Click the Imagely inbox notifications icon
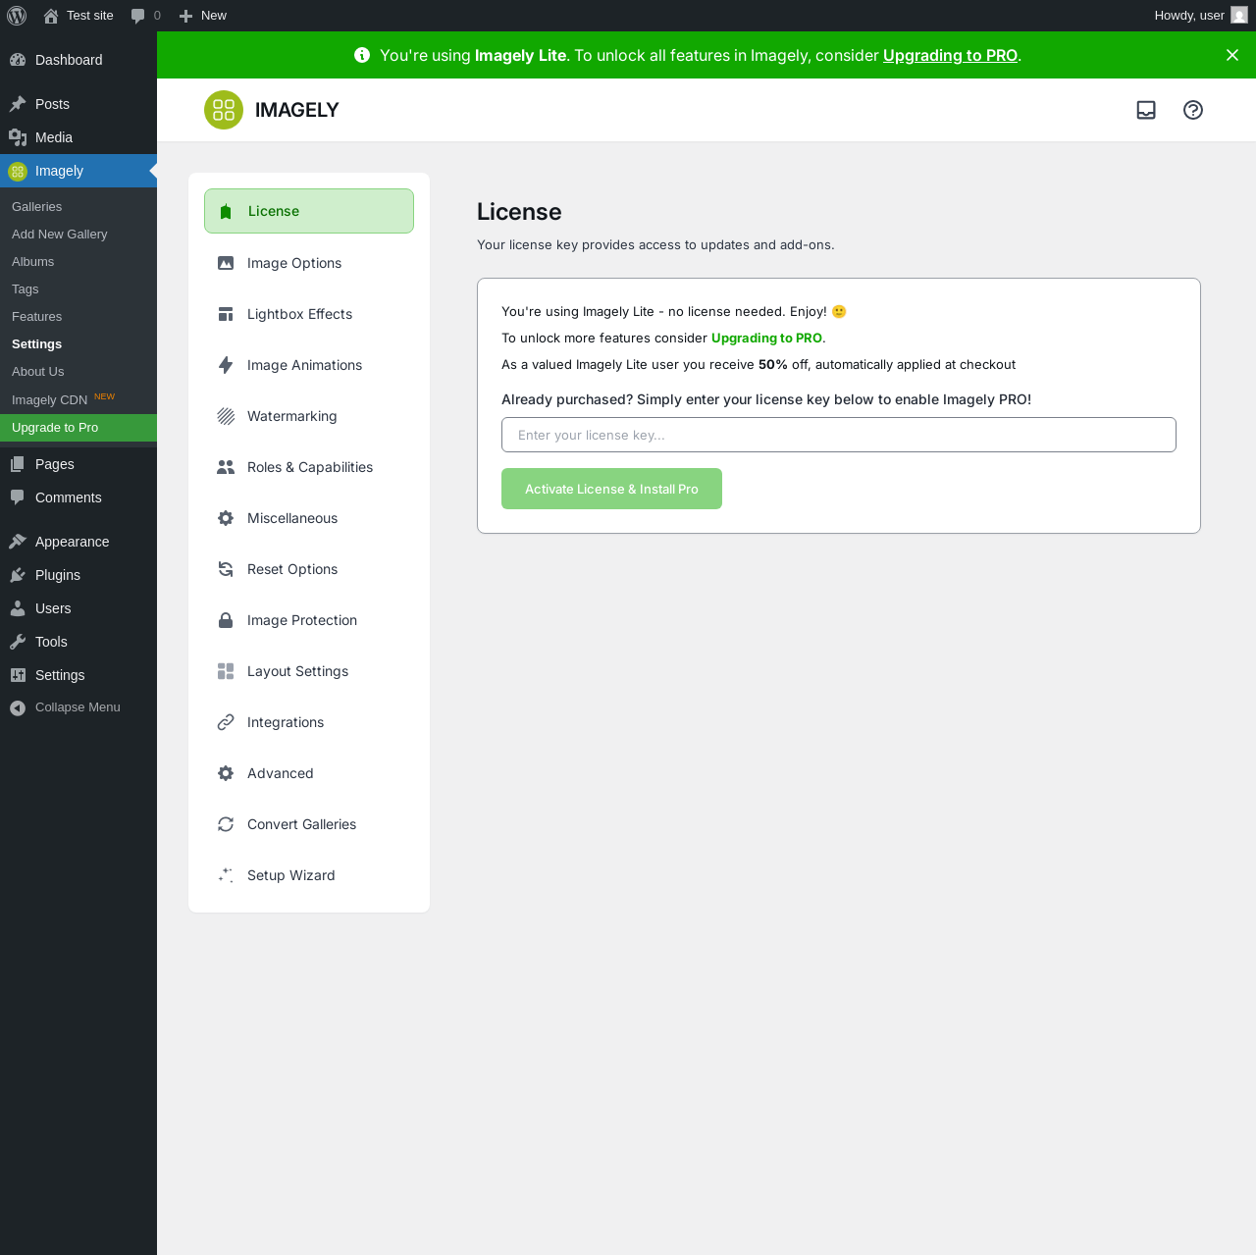The width and height of the screenshot is (1256, 1255). pos(1146,110)
